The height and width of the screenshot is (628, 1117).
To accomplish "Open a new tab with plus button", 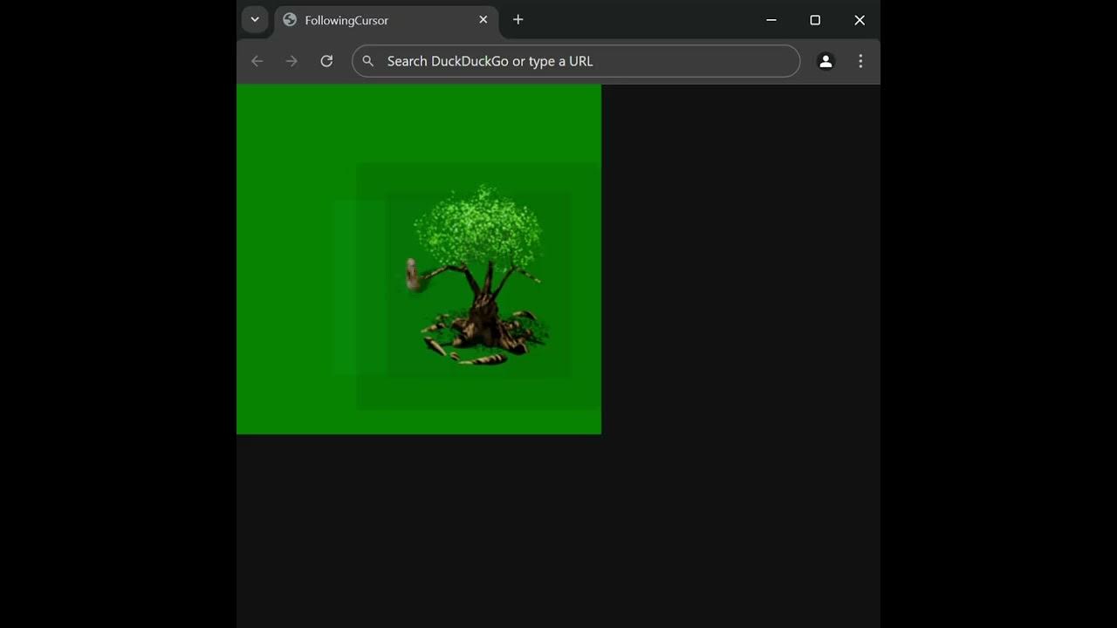I will (518, 20).
